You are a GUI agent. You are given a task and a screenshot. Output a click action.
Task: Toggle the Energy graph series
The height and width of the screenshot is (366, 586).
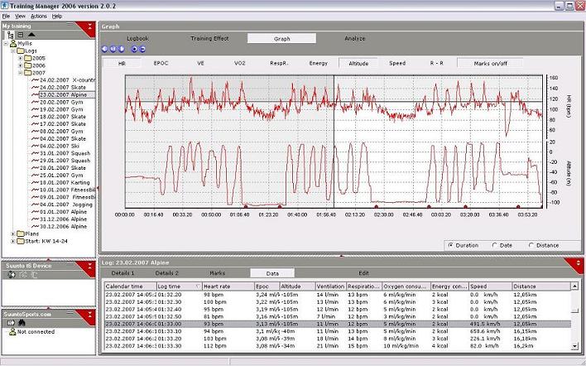319,64
